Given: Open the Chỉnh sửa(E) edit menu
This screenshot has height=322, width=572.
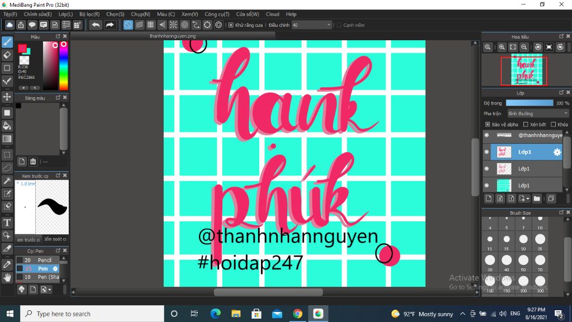Looking at the screenshot, I should (x=37, y=14).
